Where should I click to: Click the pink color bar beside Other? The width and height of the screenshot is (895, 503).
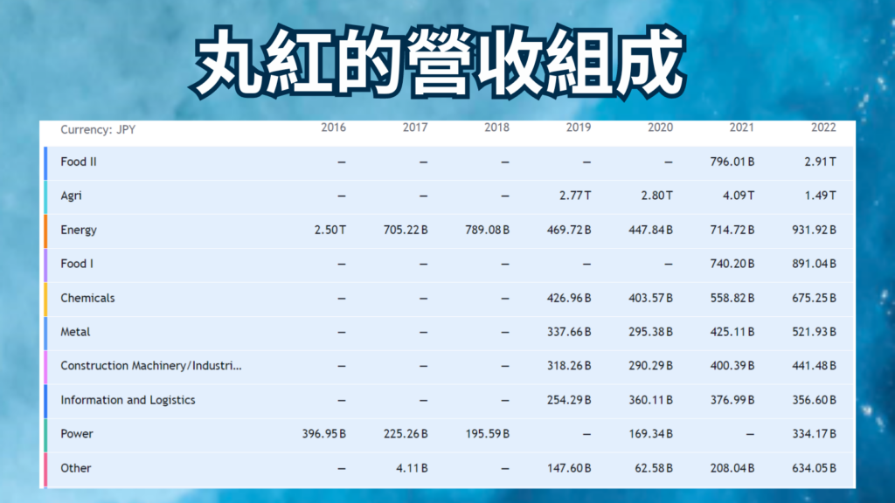click(x=48, y=468)
